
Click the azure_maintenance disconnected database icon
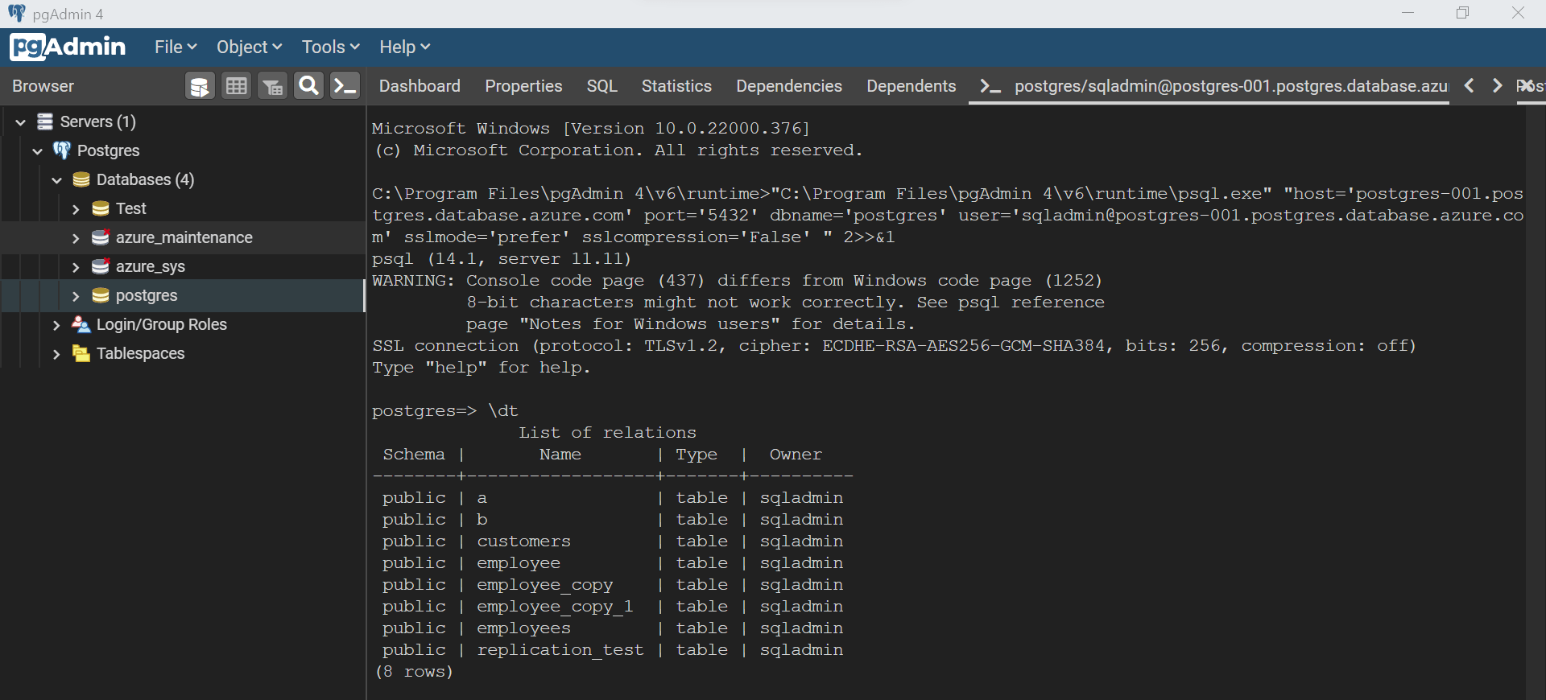pyautogui.click(x=101, y=237)
